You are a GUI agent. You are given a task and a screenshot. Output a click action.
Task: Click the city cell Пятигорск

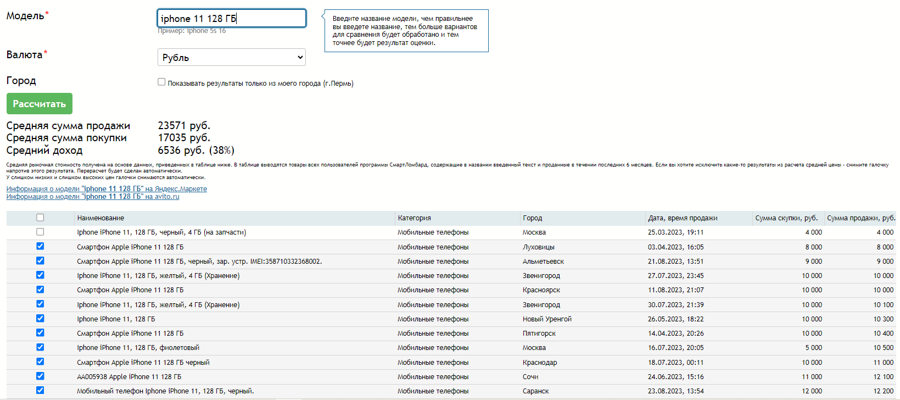tap(539, 334)
